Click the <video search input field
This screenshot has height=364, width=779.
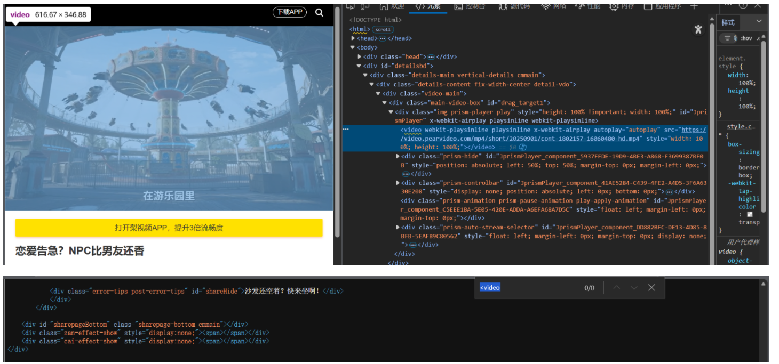click(x=526, y=288)
